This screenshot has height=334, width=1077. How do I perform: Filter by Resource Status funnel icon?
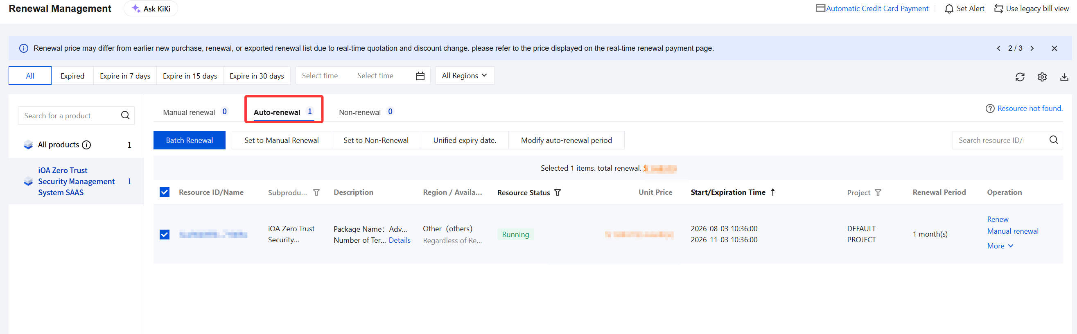(x=557, y=192)
